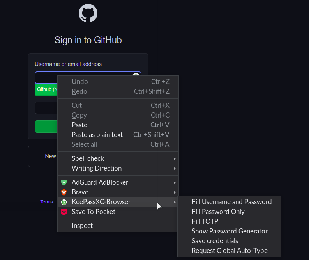Screen dimensions: 309x260
Task: Click the AdGuard AdBlocker shield icon
Action: click(64, 182)
